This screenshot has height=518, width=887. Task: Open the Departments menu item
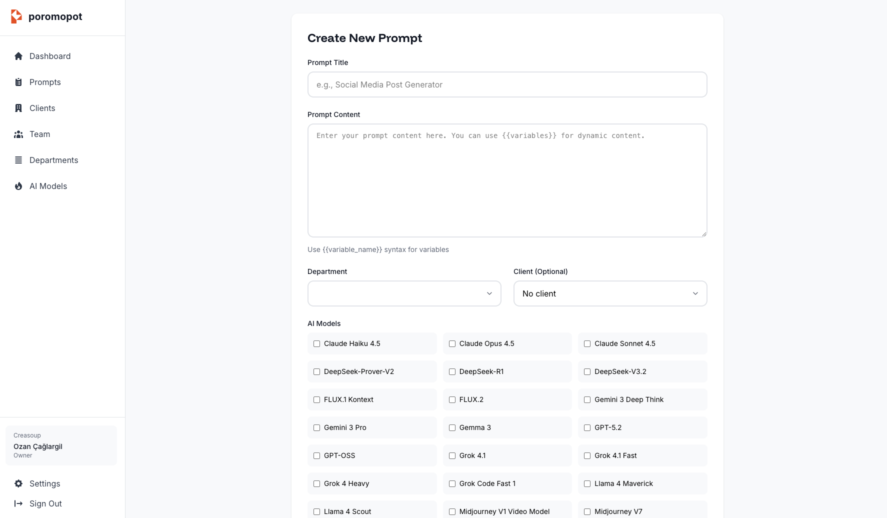point(53,160)
